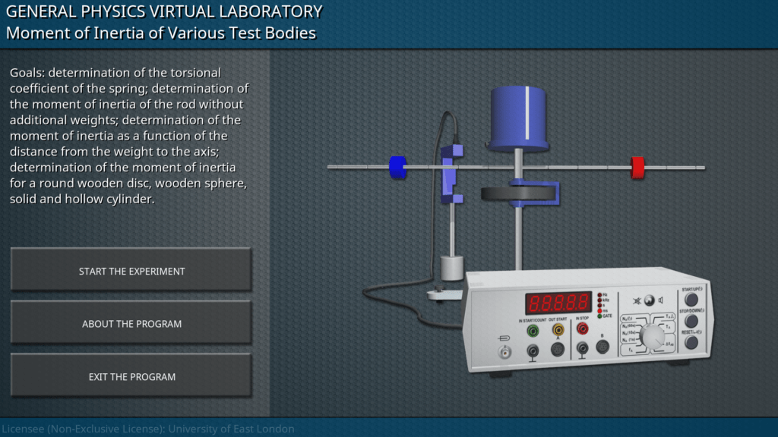Click the red five-digit LED display
Screen dimensions: 778x437
coord(558,303)
